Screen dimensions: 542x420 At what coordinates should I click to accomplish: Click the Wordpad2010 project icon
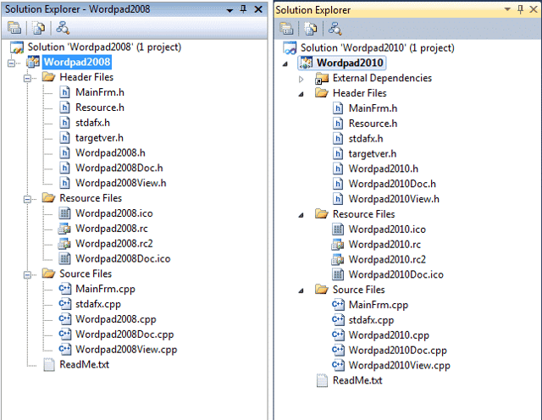306,63
